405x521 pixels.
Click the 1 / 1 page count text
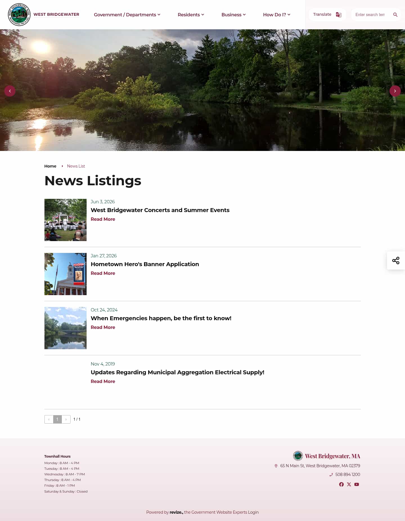77,419
